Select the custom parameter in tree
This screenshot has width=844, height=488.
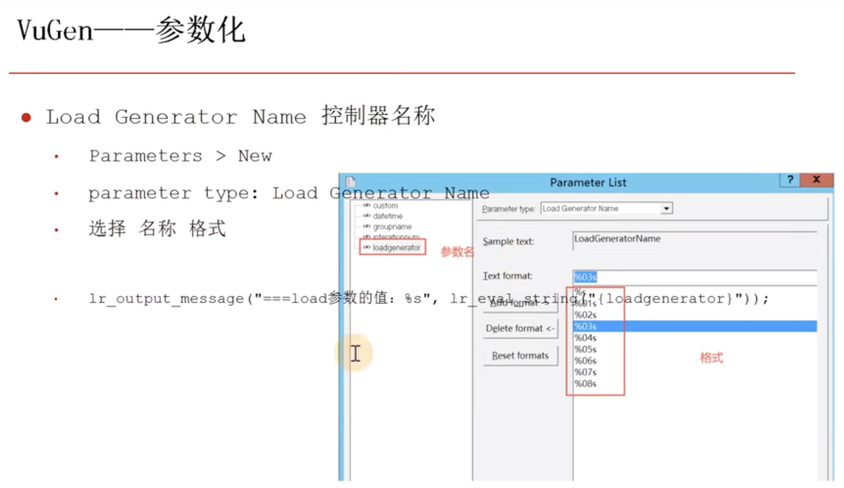385,206
